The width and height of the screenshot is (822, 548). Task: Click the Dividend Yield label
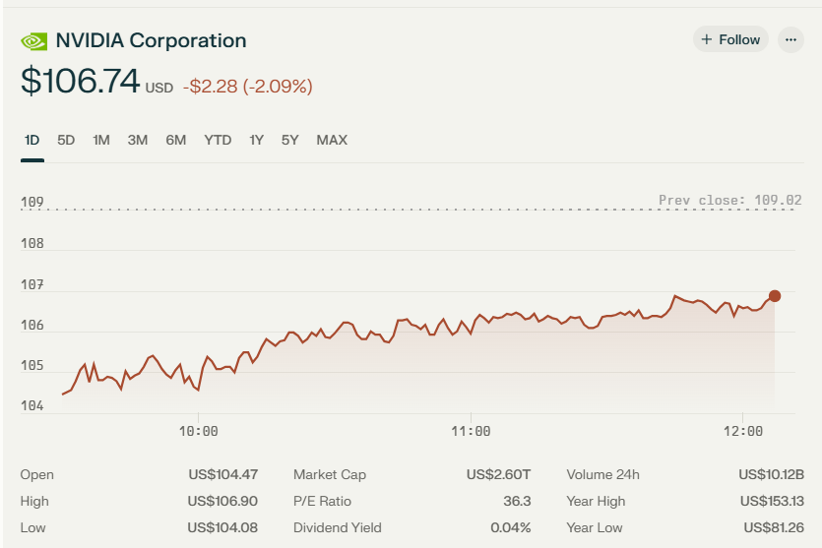tap(337, 527)
